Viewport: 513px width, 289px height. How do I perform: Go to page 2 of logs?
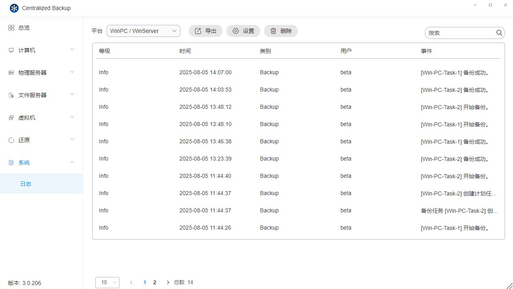click(x=155, y=282)
